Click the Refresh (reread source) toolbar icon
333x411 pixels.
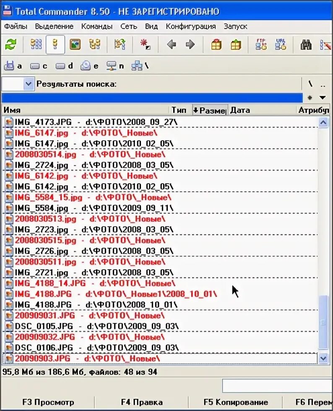[x=11, y=44]
